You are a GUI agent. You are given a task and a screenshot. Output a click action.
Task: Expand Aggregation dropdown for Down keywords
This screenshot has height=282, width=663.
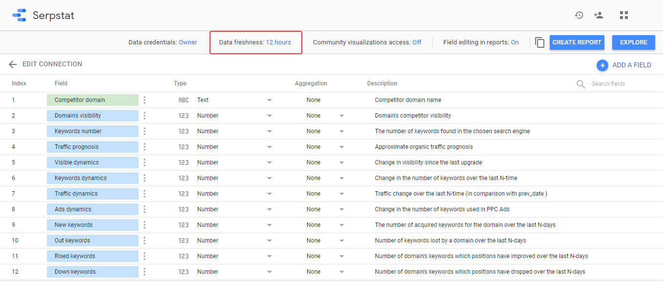pos(341,272)
